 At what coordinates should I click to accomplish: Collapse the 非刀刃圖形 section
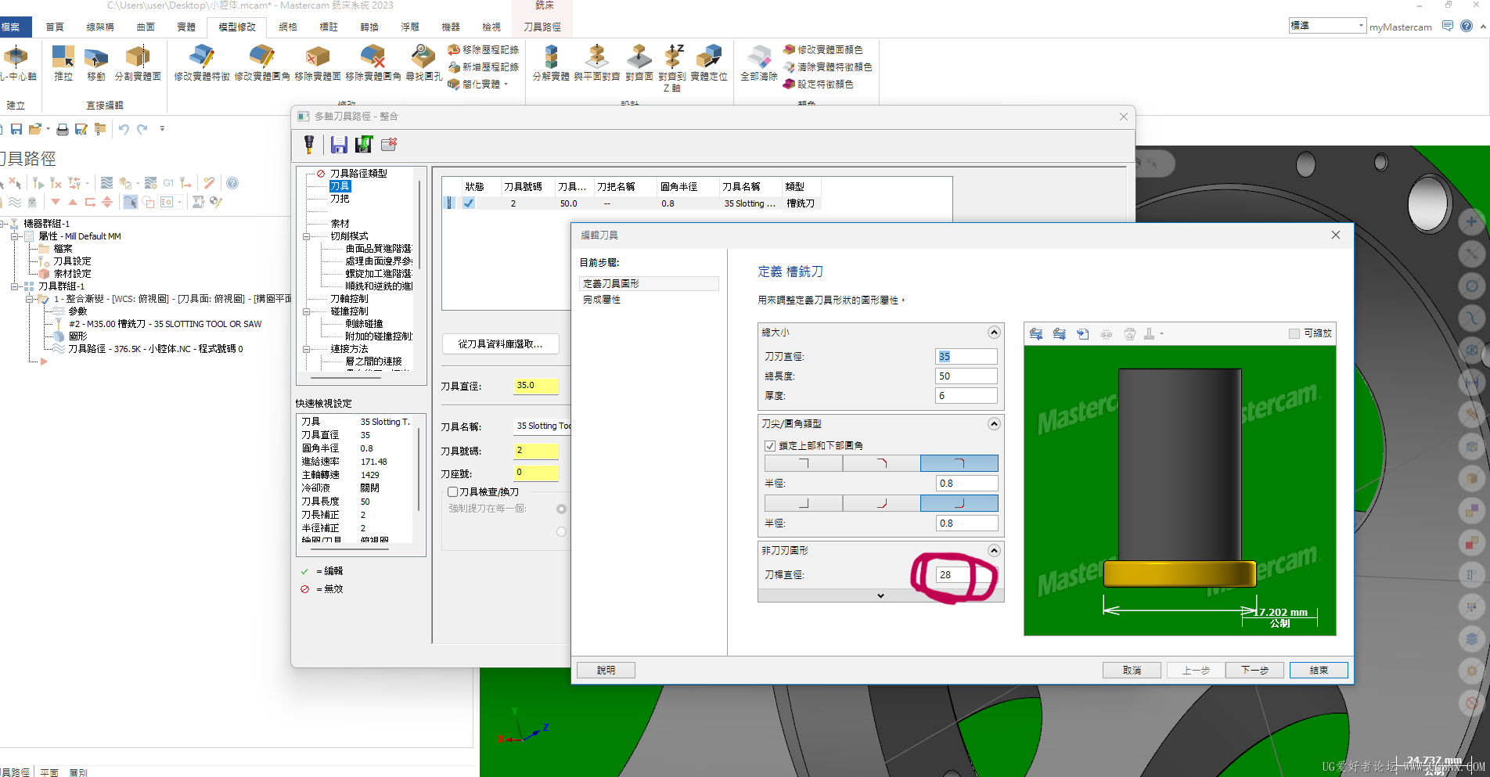pos(994,551)
